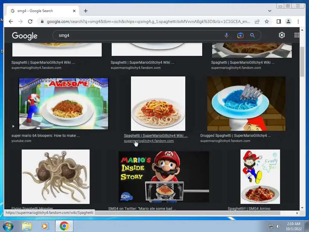Go to Google home via the logo
This screenshot has height=232, width=309.
[x=25, y=36]
